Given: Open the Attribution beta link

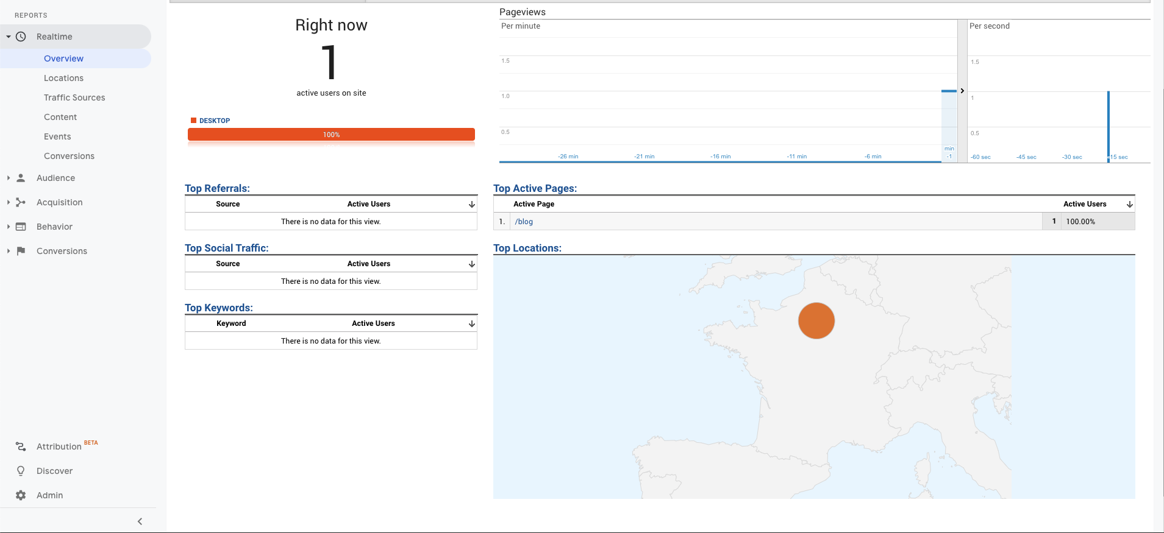Looking at the screenshot, I should pos(59,447).
